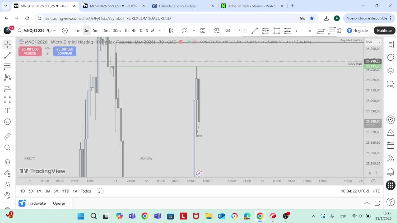This screenshot has height=223, width=397.
Task: Open the forecasting and measurement tools
Action: [x=7, y=89]
